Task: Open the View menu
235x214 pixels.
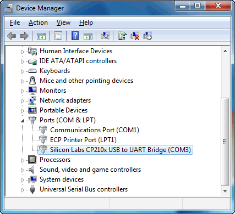Action: click(x=63, y=22)
